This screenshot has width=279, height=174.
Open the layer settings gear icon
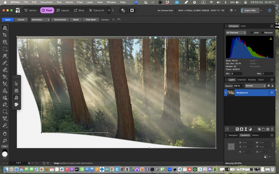click(x=269, y=86)
